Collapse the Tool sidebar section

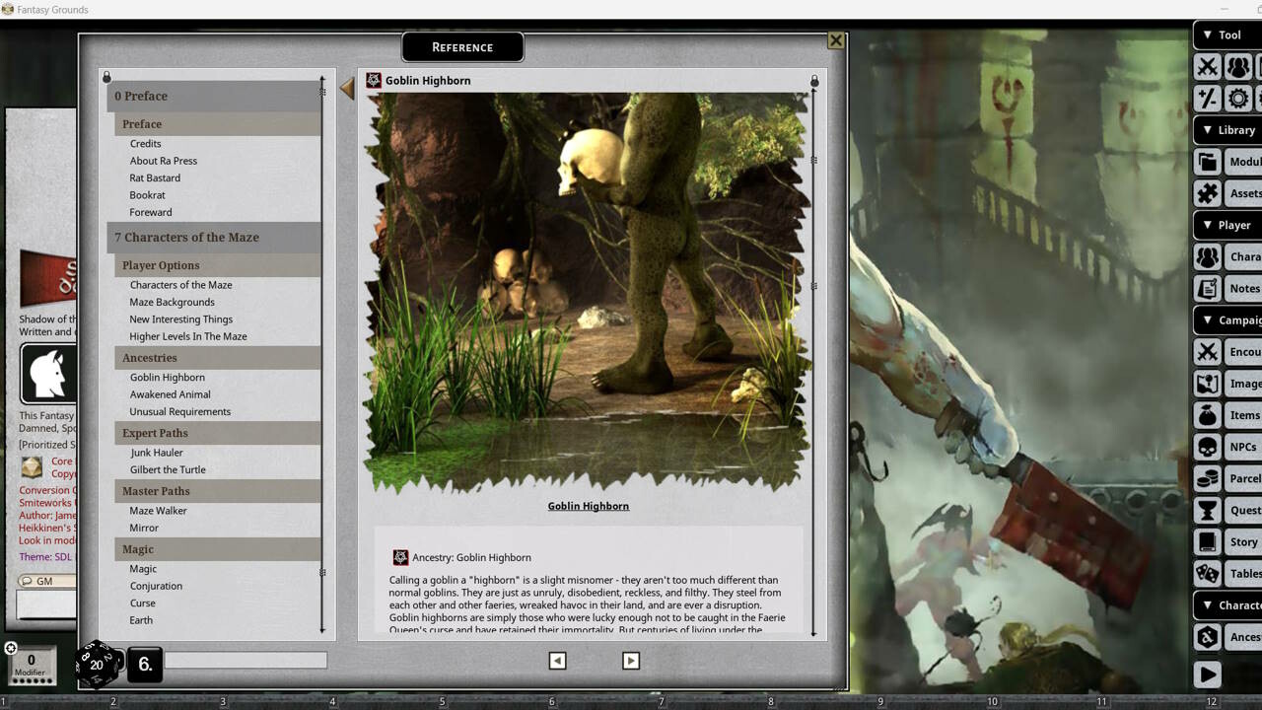(1209, 35)
